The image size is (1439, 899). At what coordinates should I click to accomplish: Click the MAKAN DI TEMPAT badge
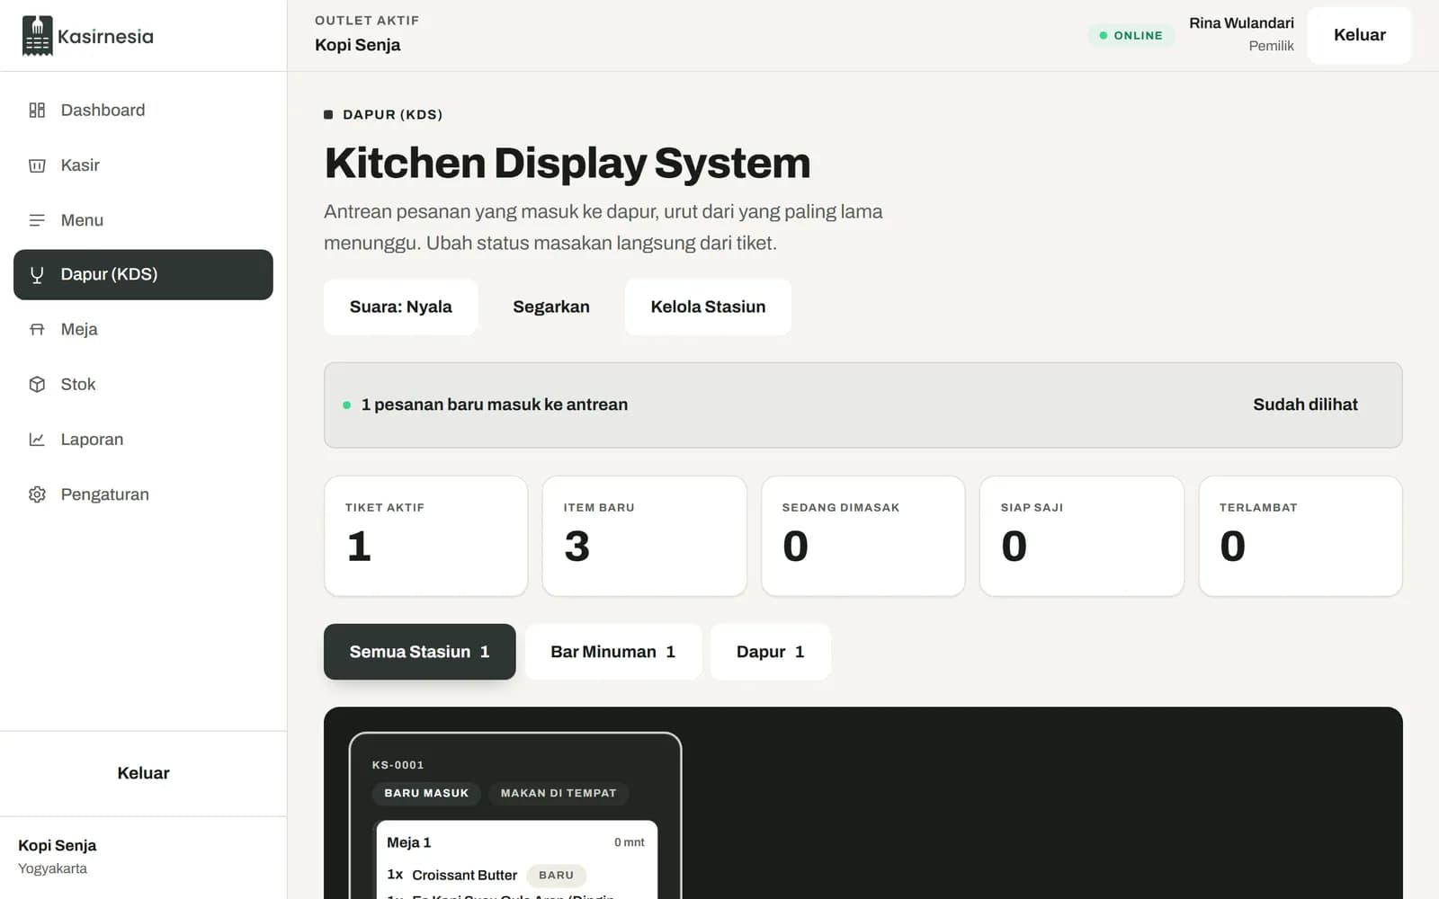(x=559, y=793)
